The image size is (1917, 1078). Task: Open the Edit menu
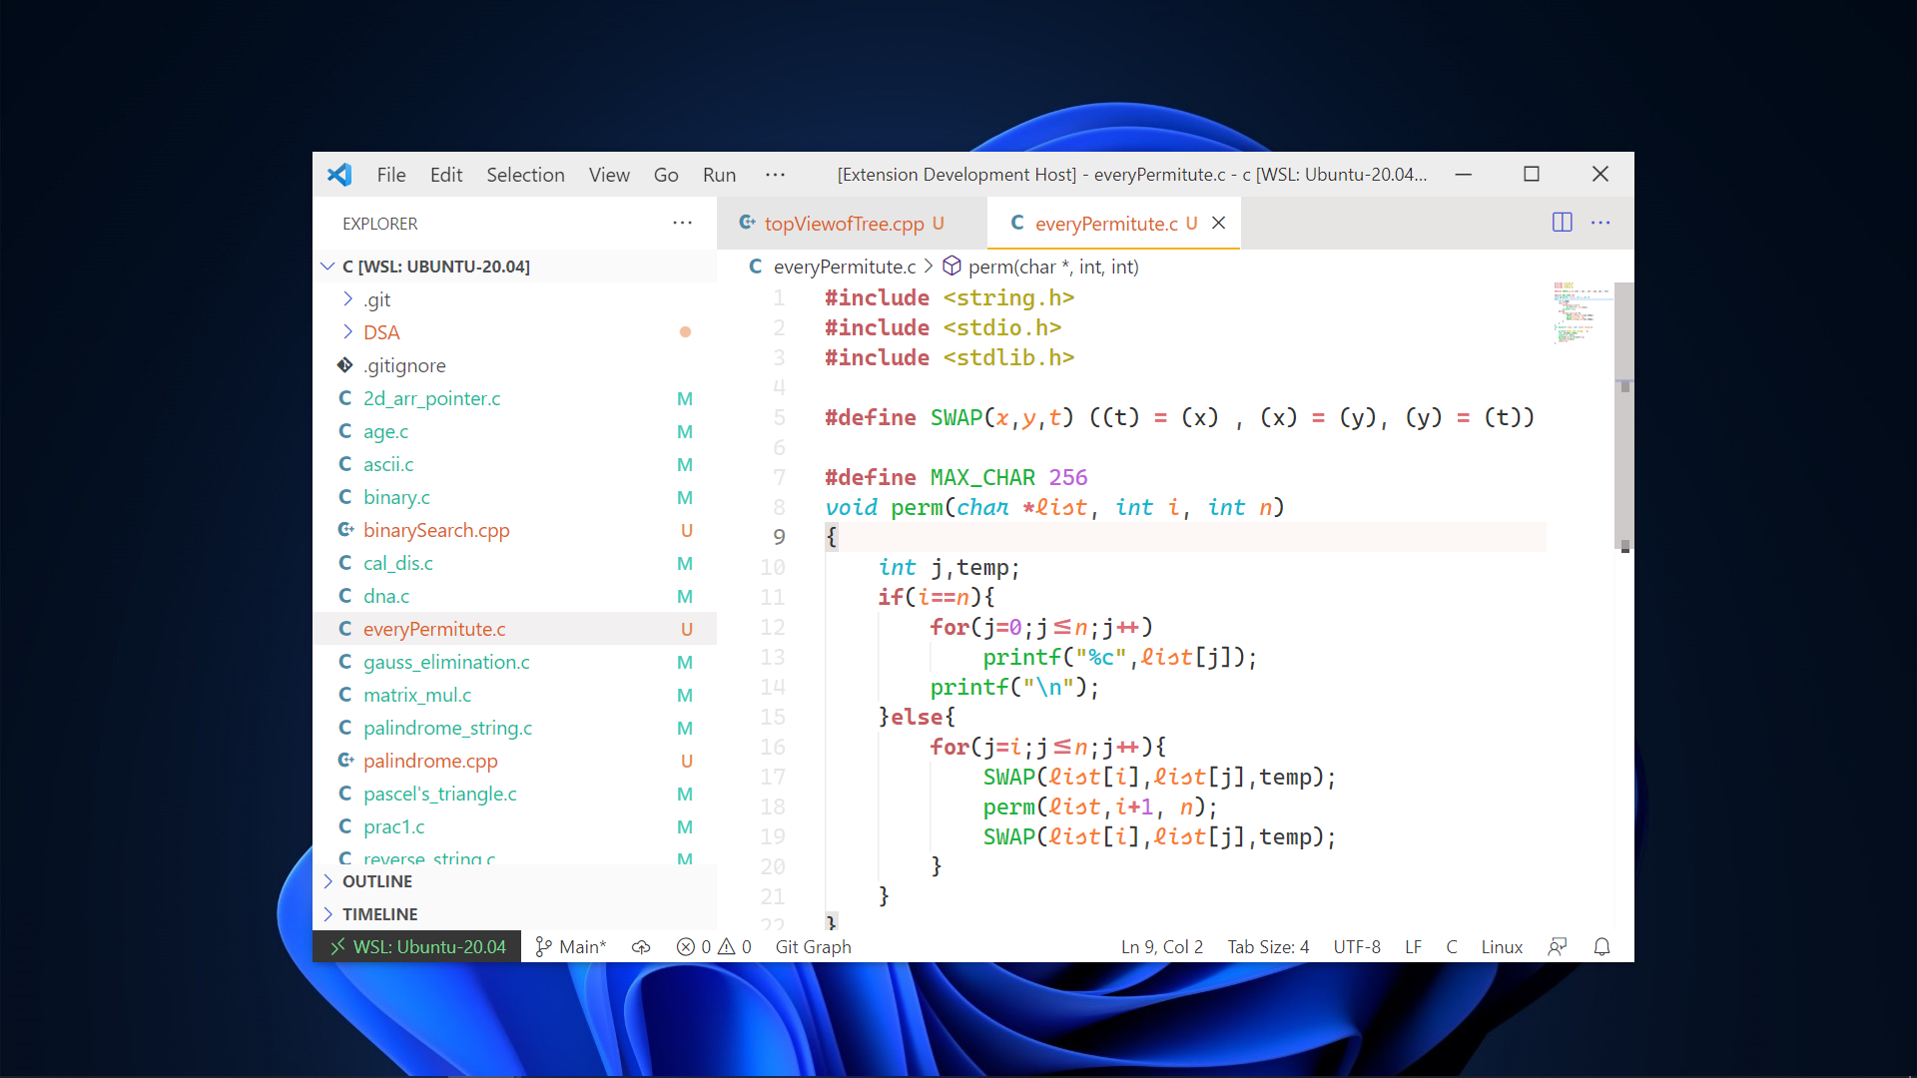click(x=446, y=175)
